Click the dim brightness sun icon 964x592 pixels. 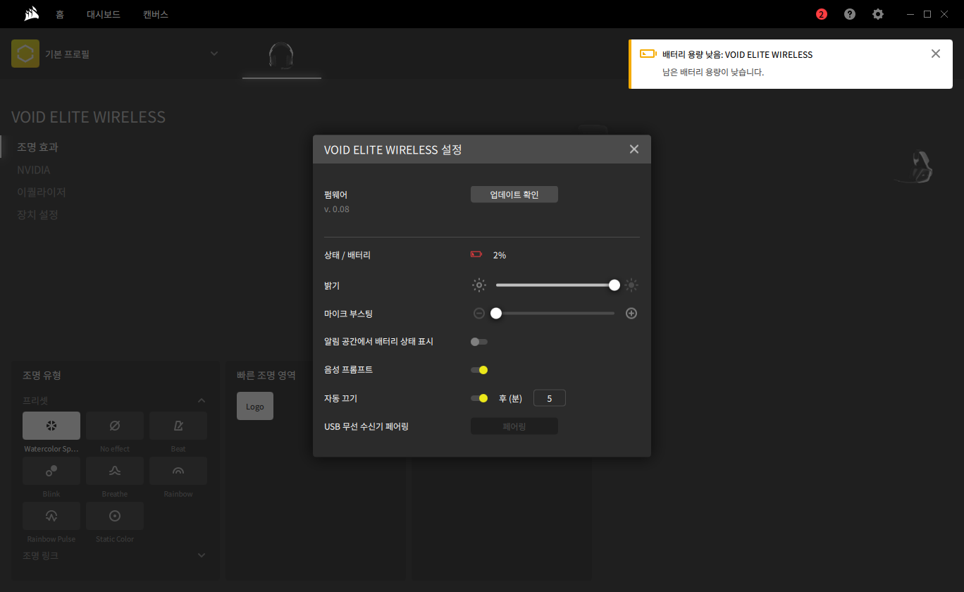coord(479,285)
